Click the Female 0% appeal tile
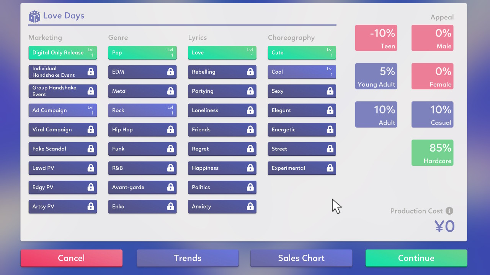The width and height of the screenshot is (490, 275). (x=433, y=76)
